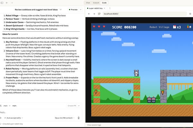The height and width of the screenshot is (128, 193).
Task: Click the SCORE 000200 display in game
Action: [124, 27]
